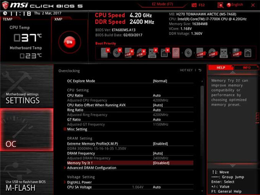Viewport: 260px width, 195px height.
Task: Open M-FLASH BIOS flashing utility
Action: coord(26,173)
